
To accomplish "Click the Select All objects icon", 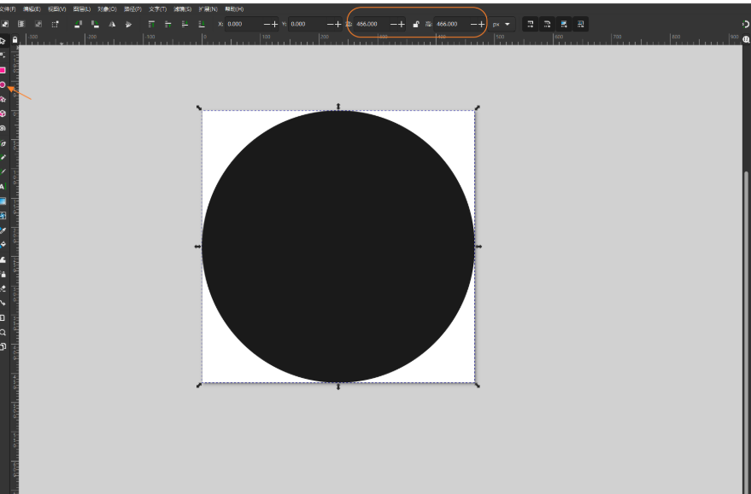I will [5, 24].
